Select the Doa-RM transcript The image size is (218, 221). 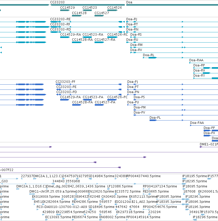tap(136, 45)
